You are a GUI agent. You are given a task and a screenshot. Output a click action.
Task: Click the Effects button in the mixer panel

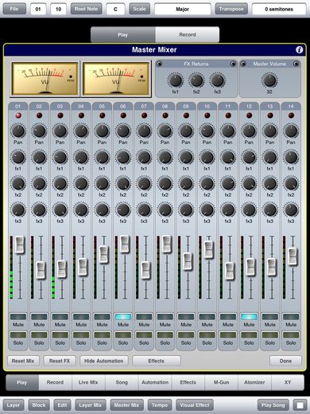[x=157, y=361]
